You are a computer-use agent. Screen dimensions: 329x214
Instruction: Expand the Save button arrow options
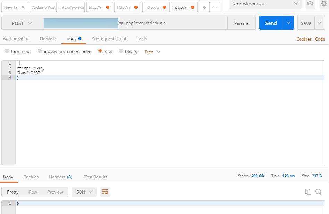coord(320,23)
